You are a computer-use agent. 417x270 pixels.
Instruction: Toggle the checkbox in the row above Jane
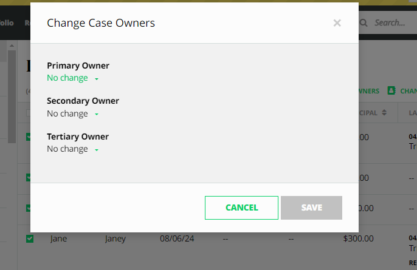tap(30, 208)
